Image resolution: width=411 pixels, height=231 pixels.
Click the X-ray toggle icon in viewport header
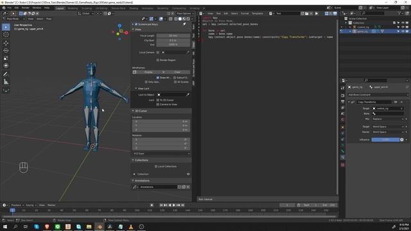click(x=171, y=19)
